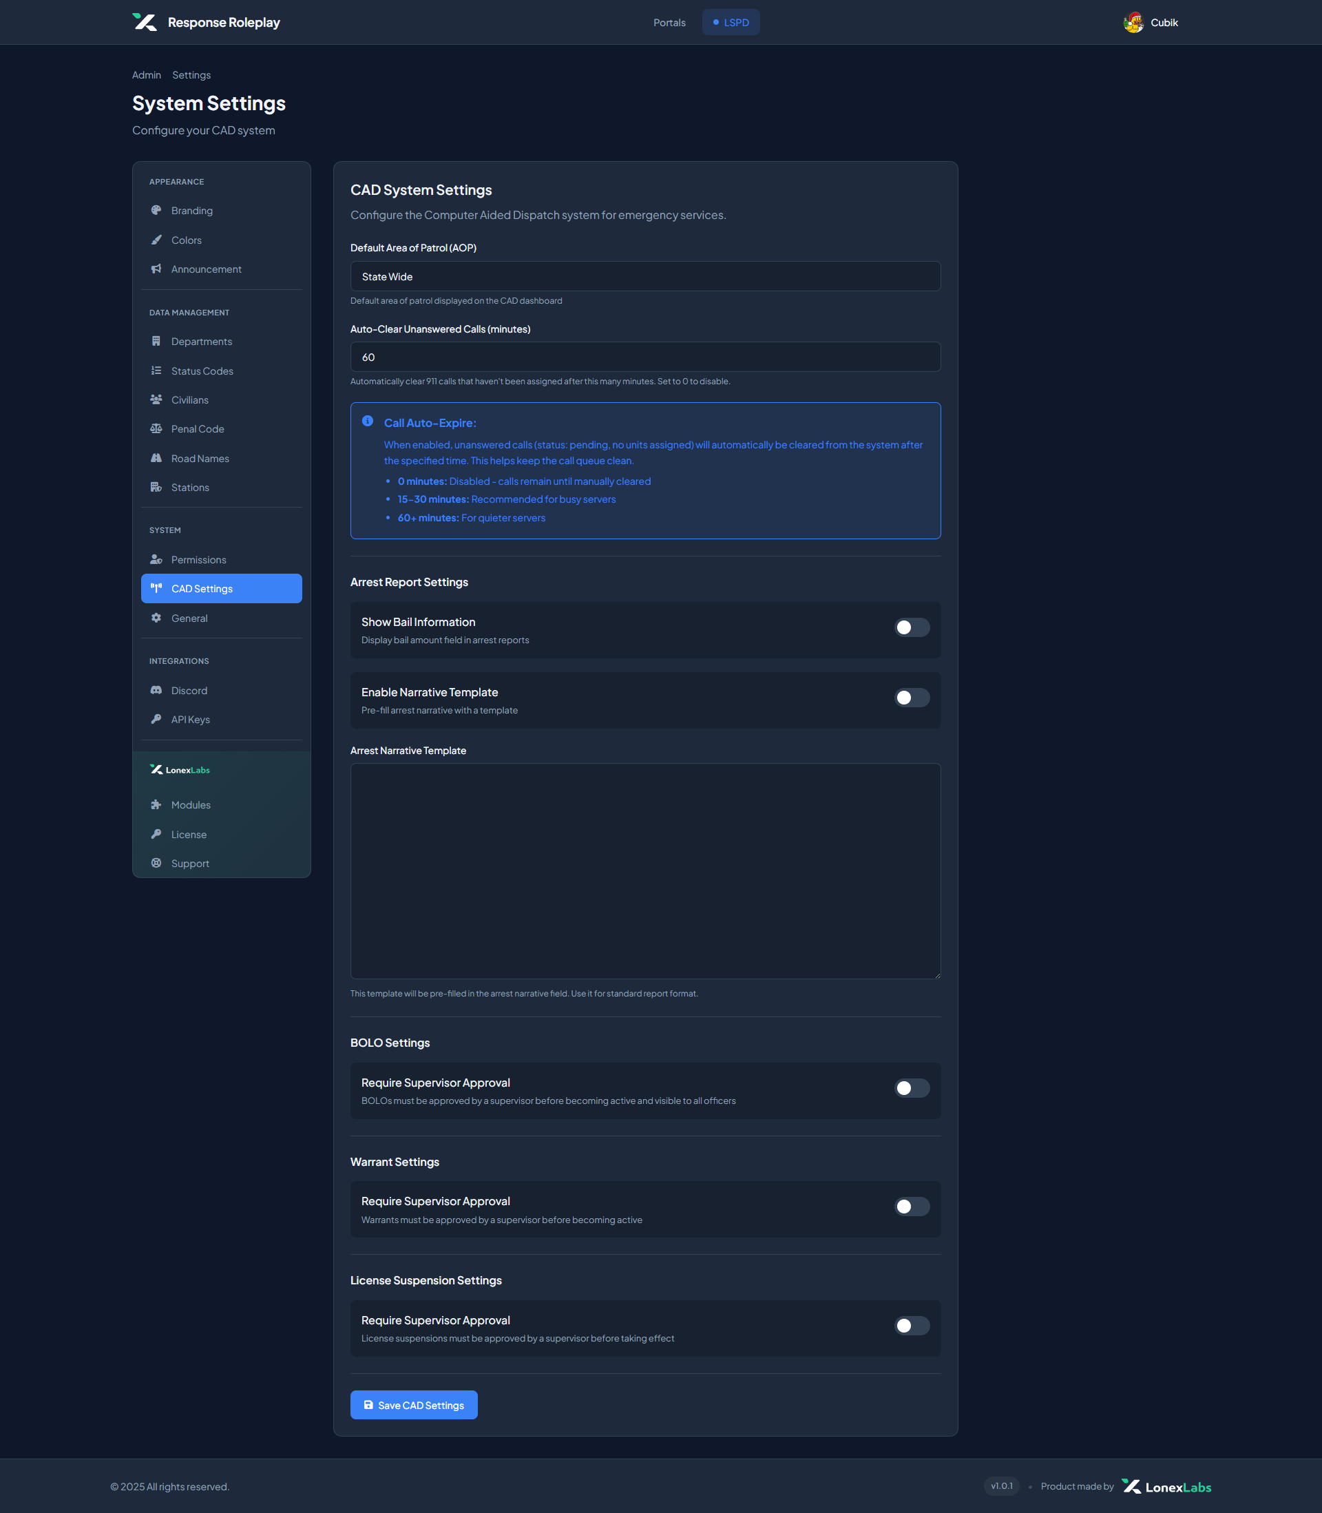Screen dimensions: 1322x1513
Task: Open the Road Names section
Action: (x=221, y=458)
